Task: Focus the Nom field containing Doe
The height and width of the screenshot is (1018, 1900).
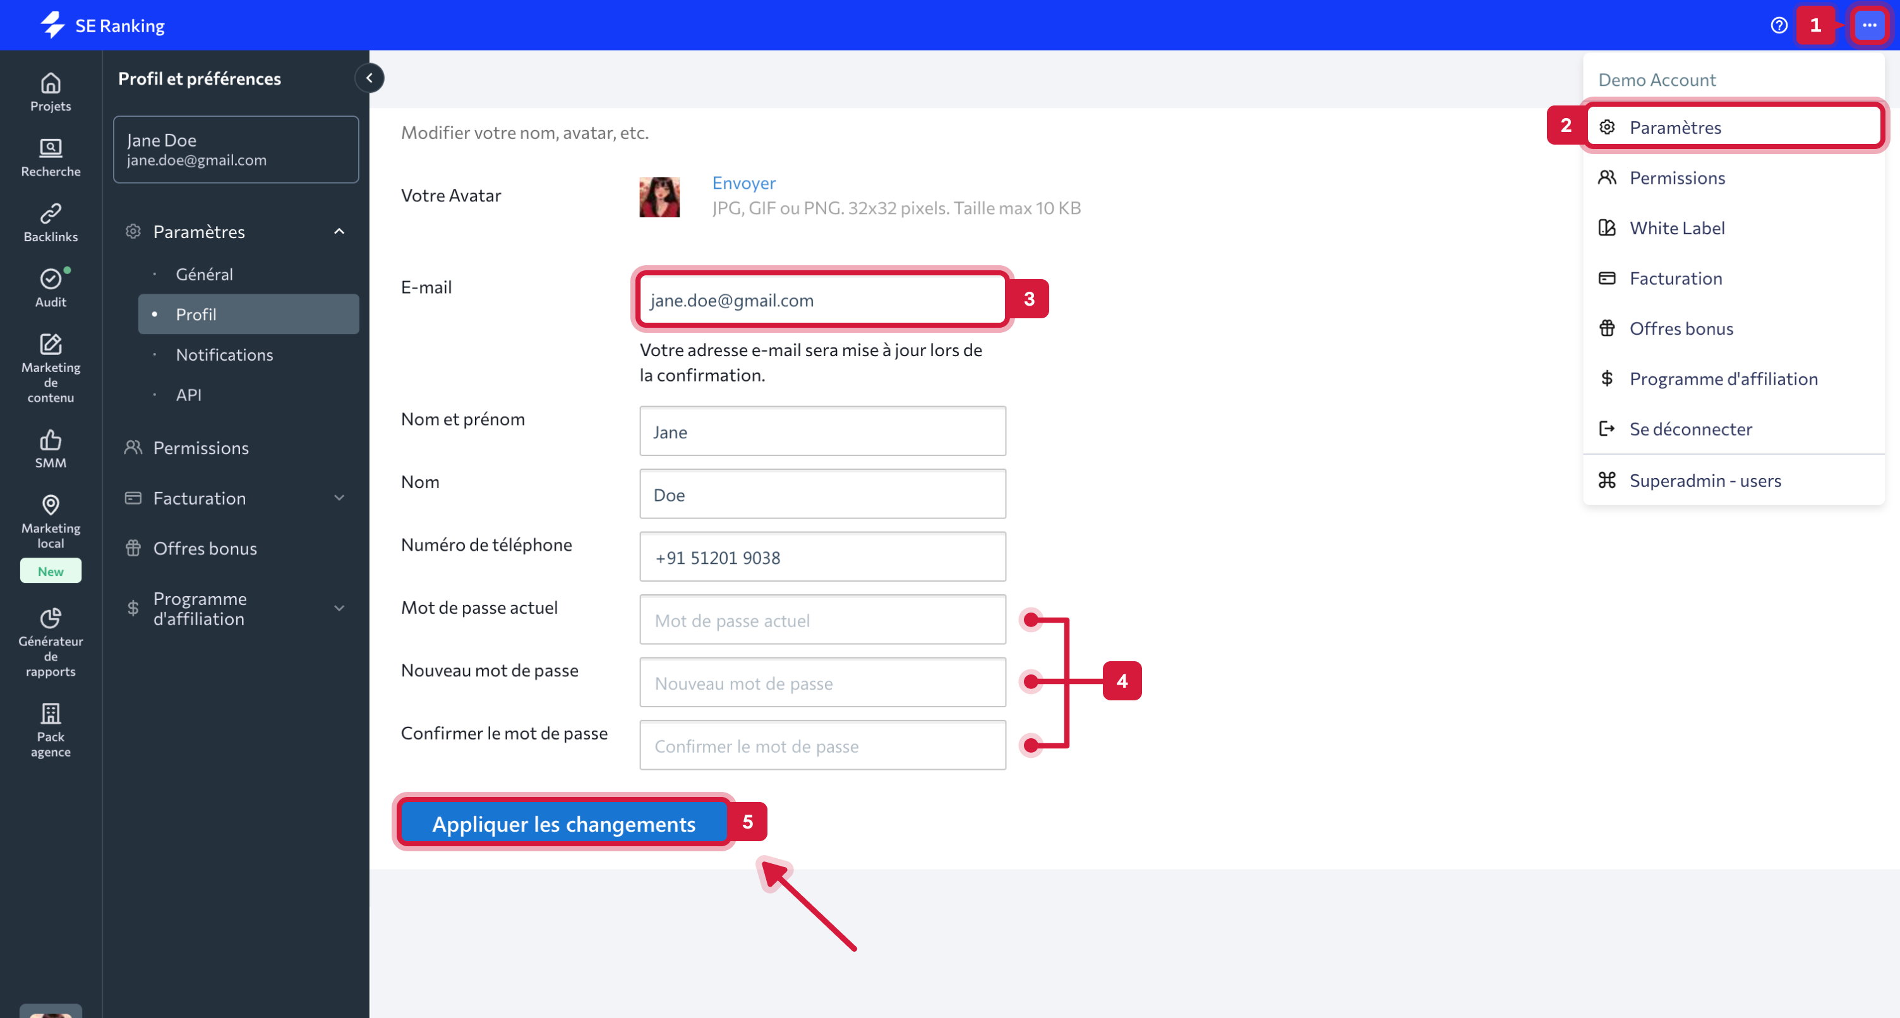Action: click(x=822, y=494)
